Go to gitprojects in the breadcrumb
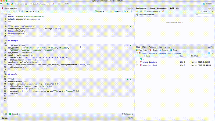215x121 pixels. coord(153,53)
